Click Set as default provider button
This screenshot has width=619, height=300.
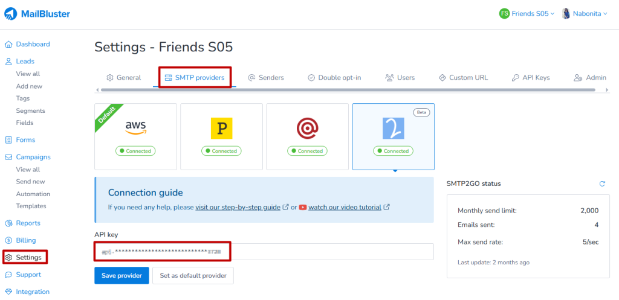pos(193,276)
